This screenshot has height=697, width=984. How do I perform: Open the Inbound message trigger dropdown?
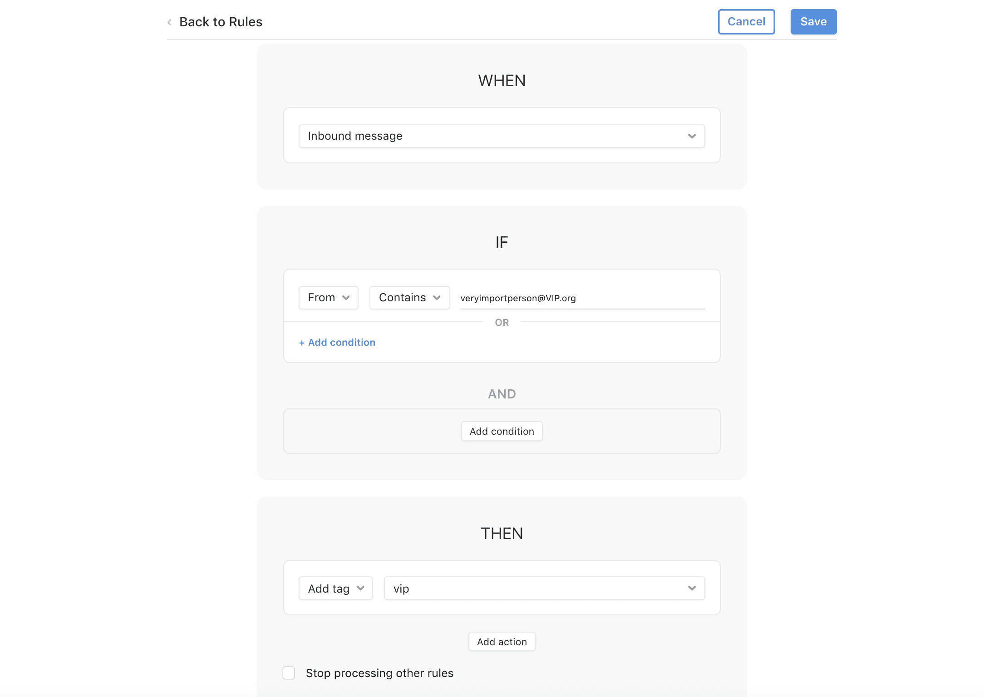502,136
